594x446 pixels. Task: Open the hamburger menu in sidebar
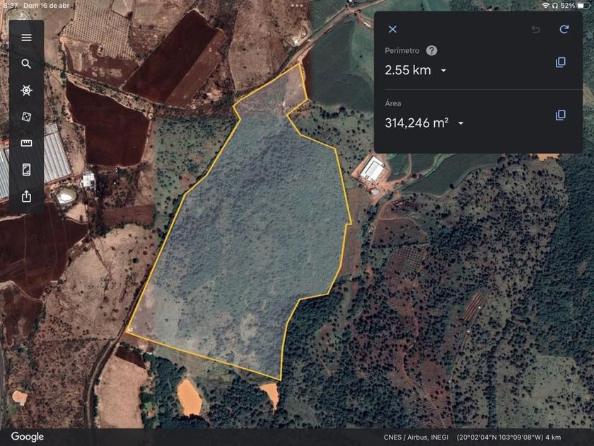[x=26, y=37]
